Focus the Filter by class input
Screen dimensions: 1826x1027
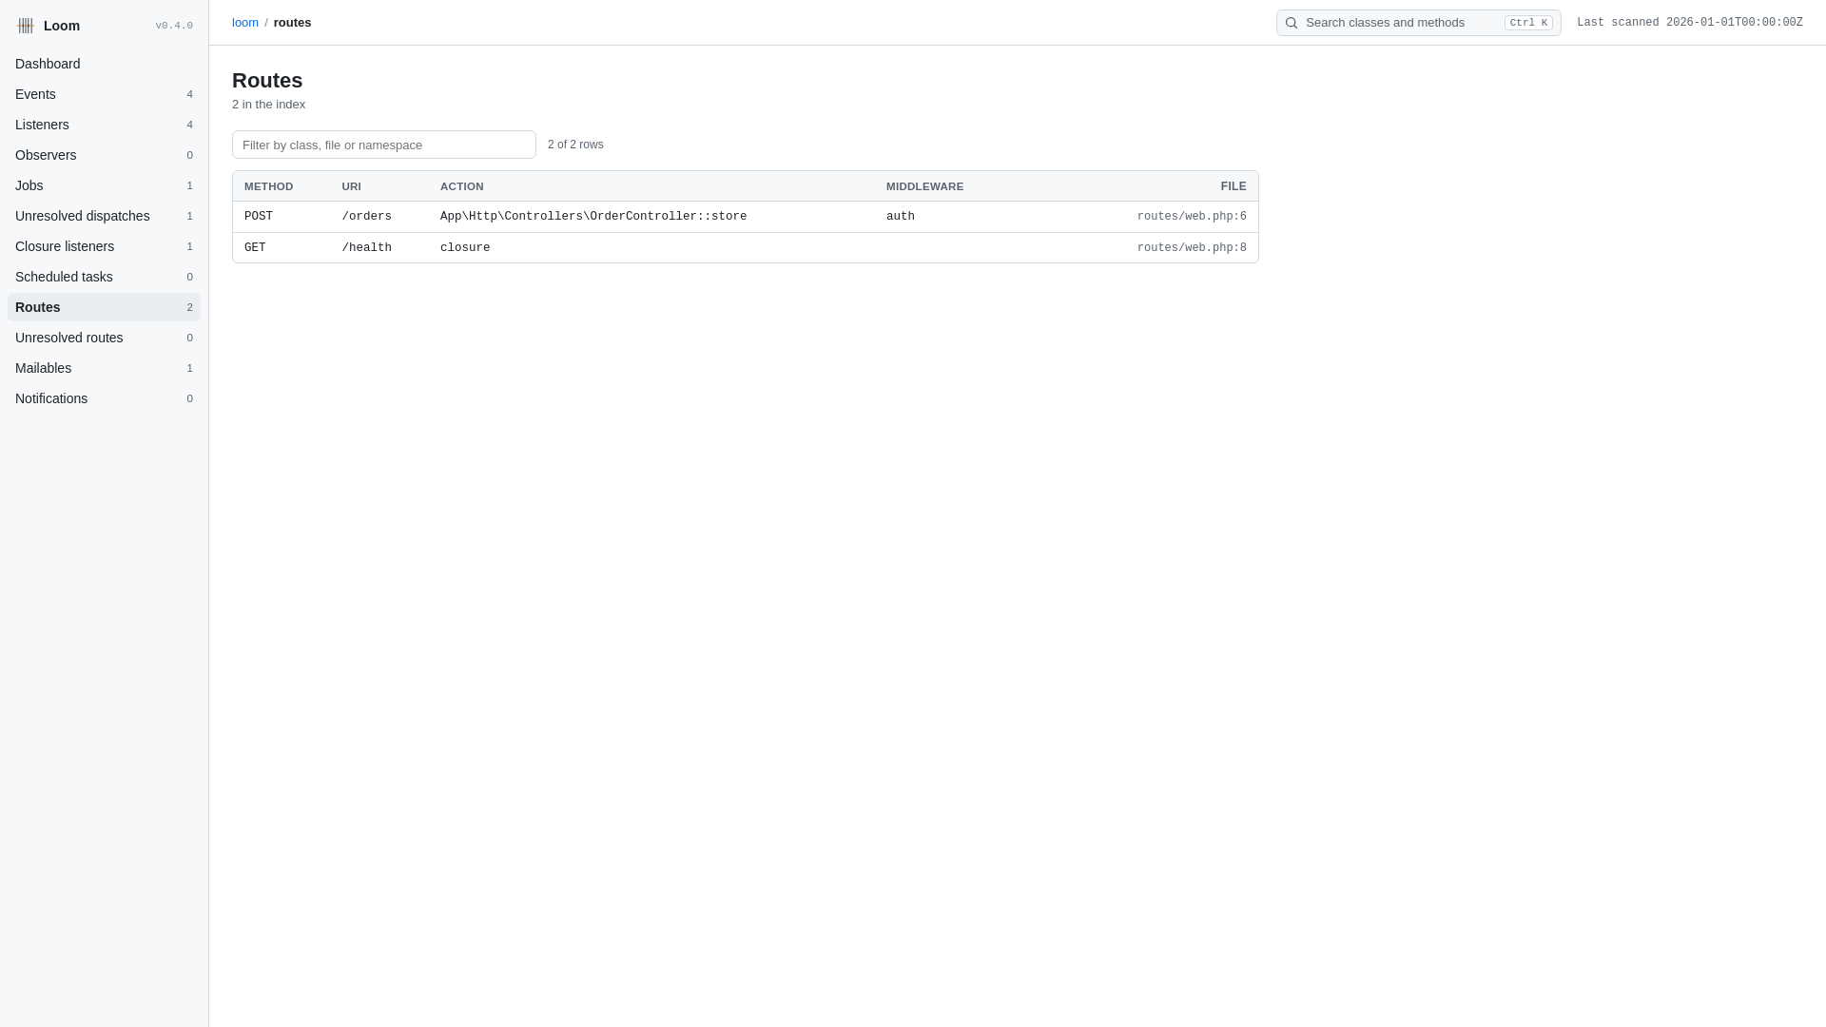point(384,145)
